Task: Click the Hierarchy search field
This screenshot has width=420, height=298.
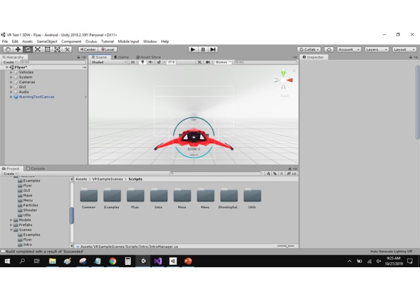Action: click(53, 62)
